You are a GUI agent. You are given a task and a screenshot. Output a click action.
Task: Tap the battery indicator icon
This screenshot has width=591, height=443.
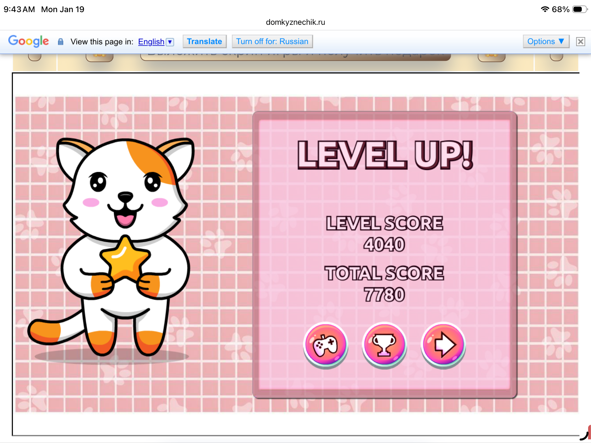click(x=579, y=9)
